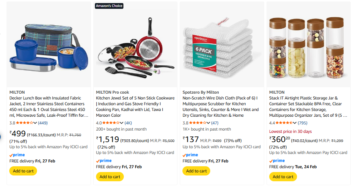Add the Stack IT Storage Jar set to cart
Image resolution: width=351 pixels, height=187 pixels.
point(283,177)
